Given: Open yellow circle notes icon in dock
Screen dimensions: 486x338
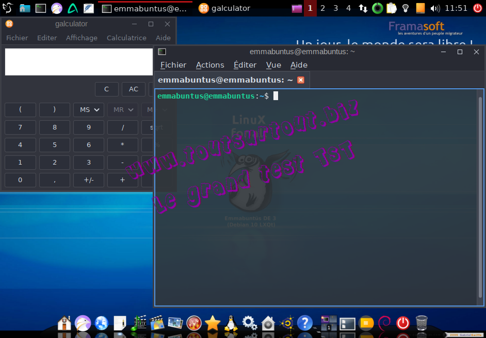Looking at the screenshot, I should click(x=366, y=323).
